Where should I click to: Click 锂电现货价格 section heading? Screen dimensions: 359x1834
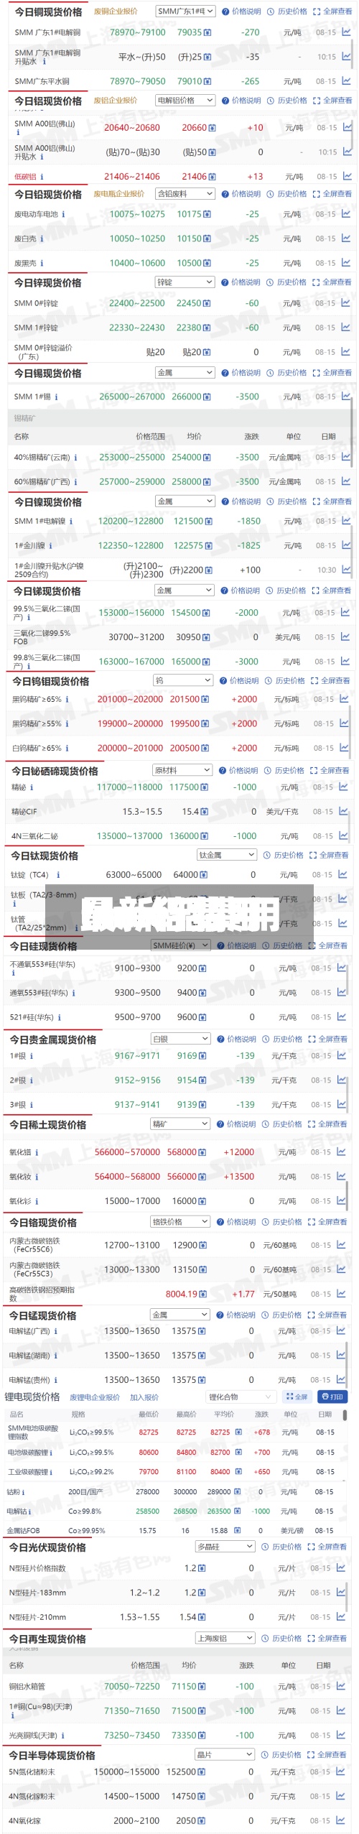(x=32, y=1397)
